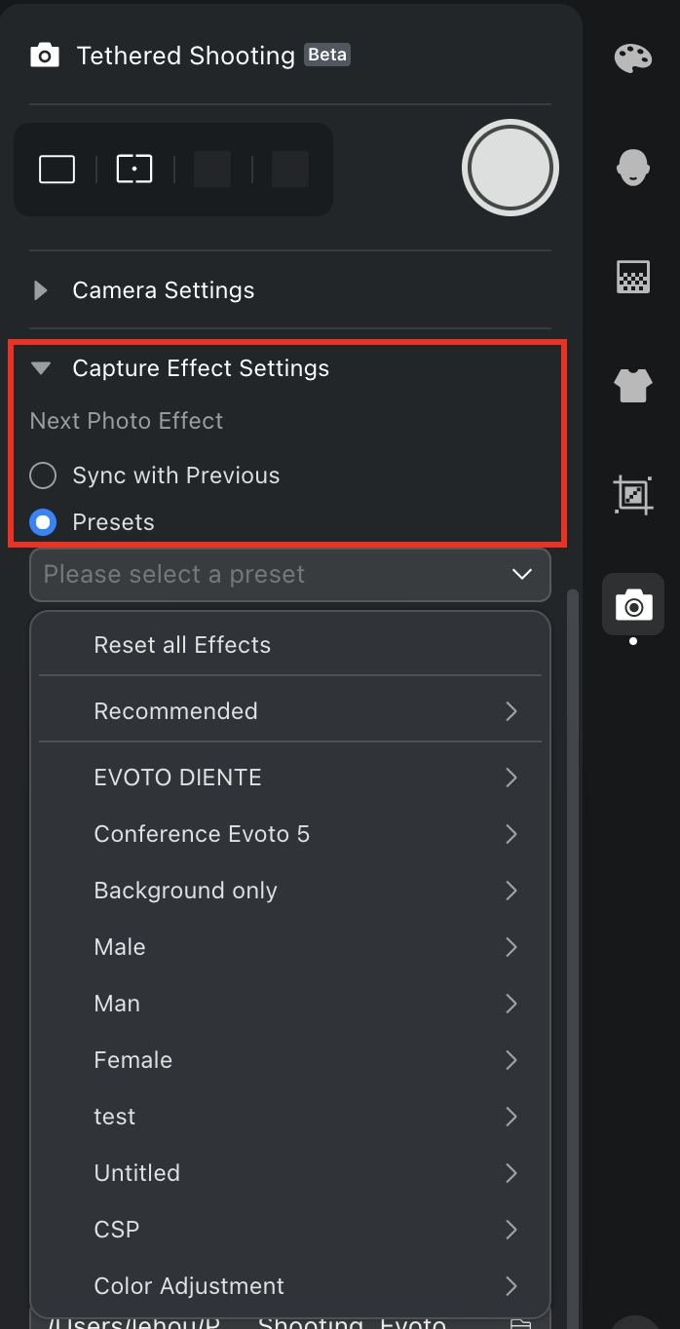Open the background checkerboard panel icon
This screenshot has width=680, height=1329.
point(633,277)
